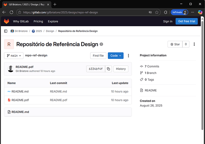The width and height of the screenshot is (205, 144).
Task: Open project actions kebab menu beside Star
Action: [194, 44]
